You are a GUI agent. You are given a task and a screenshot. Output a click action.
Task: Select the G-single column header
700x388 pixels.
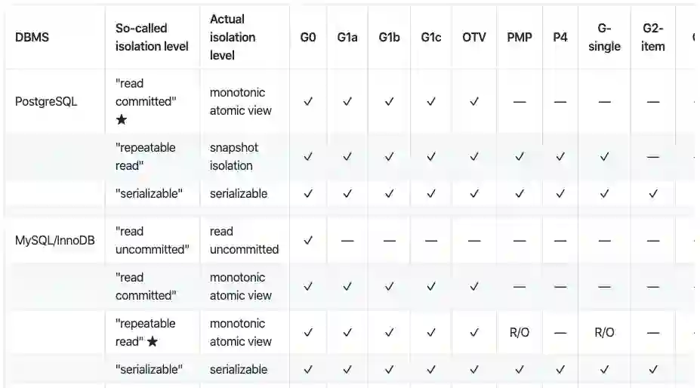(604, 37)
